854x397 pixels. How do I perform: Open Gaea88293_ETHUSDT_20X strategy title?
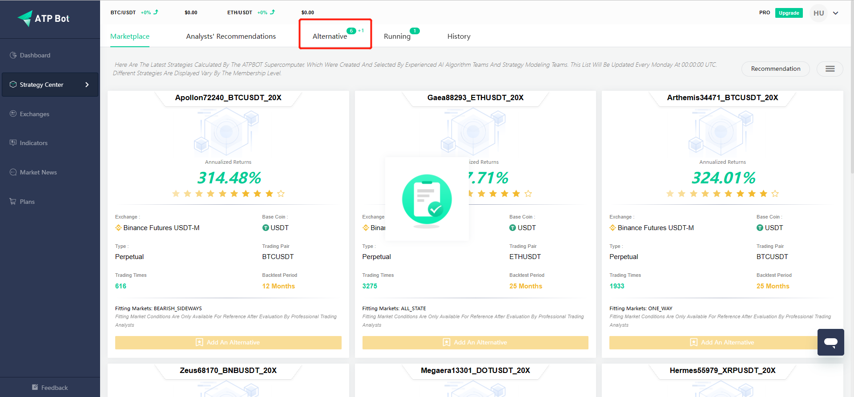475,97
